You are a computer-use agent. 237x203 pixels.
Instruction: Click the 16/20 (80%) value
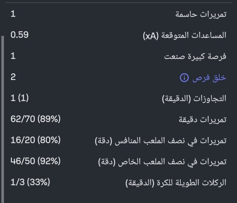click(x=36, y=140)
